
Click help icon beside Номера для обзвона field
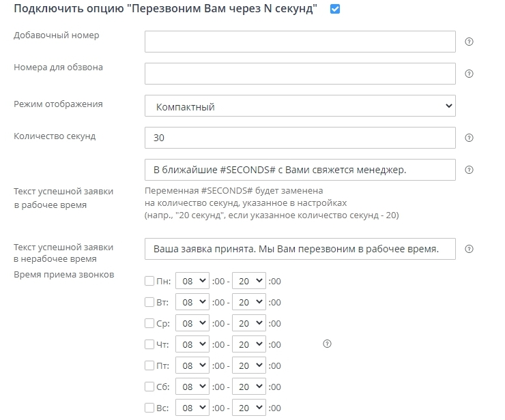[x=469, y=74]
